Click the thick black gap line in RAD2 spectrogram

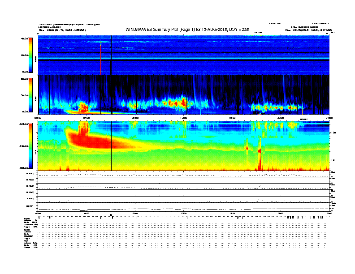pyautogui.click(x=111, y=55)
